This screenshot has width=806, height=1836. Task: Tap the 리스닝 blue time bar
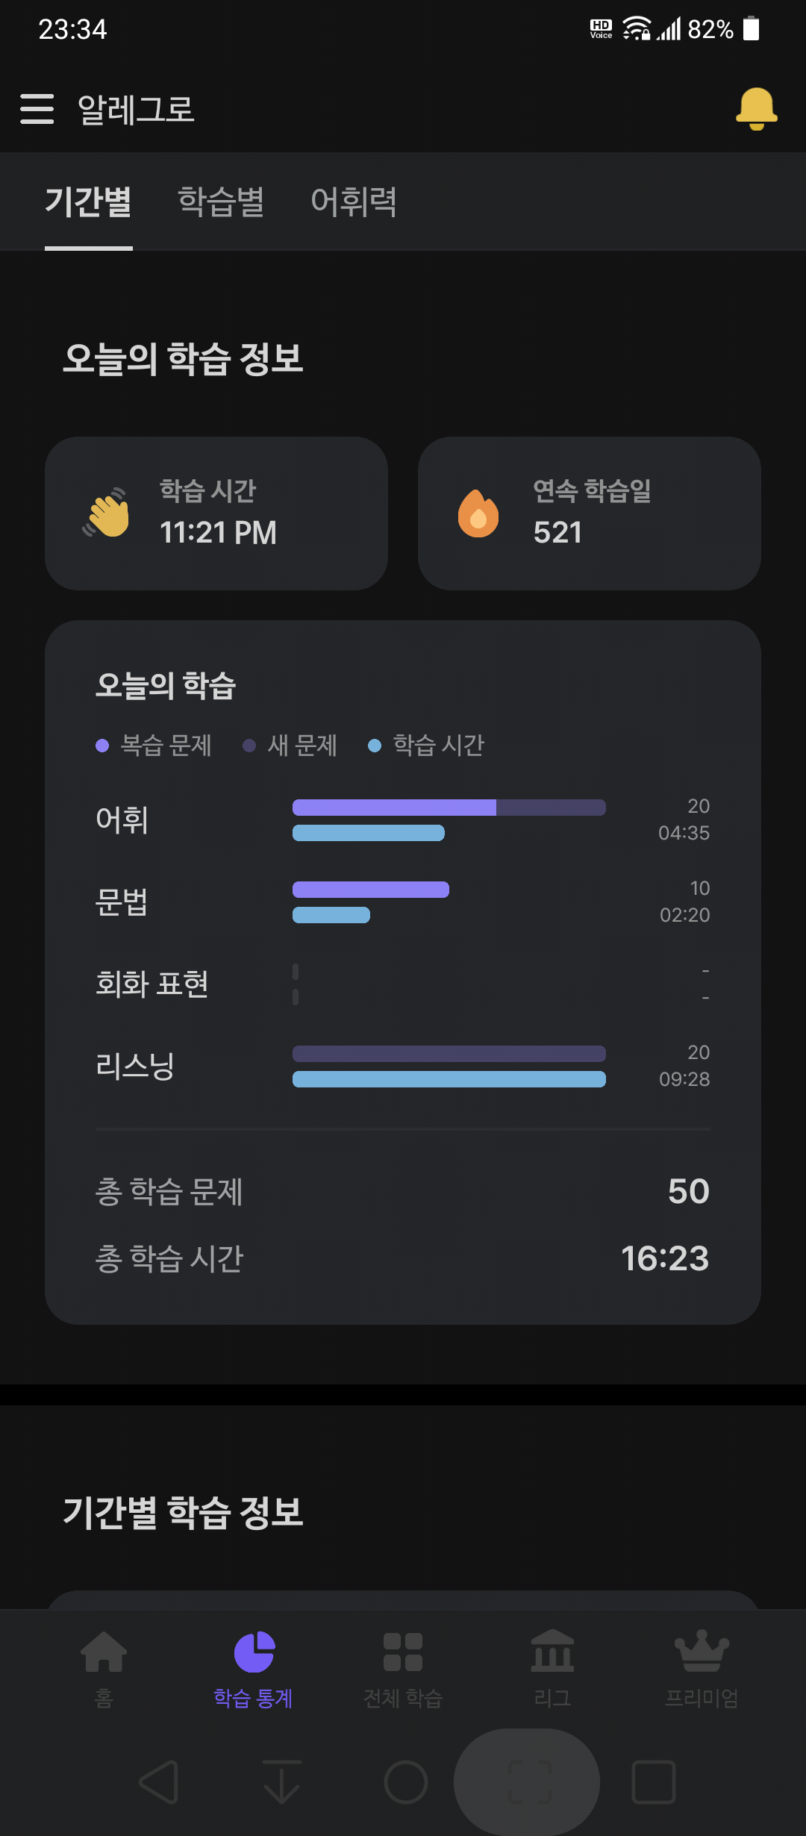pyautogui.click(x=449, y=1079)
